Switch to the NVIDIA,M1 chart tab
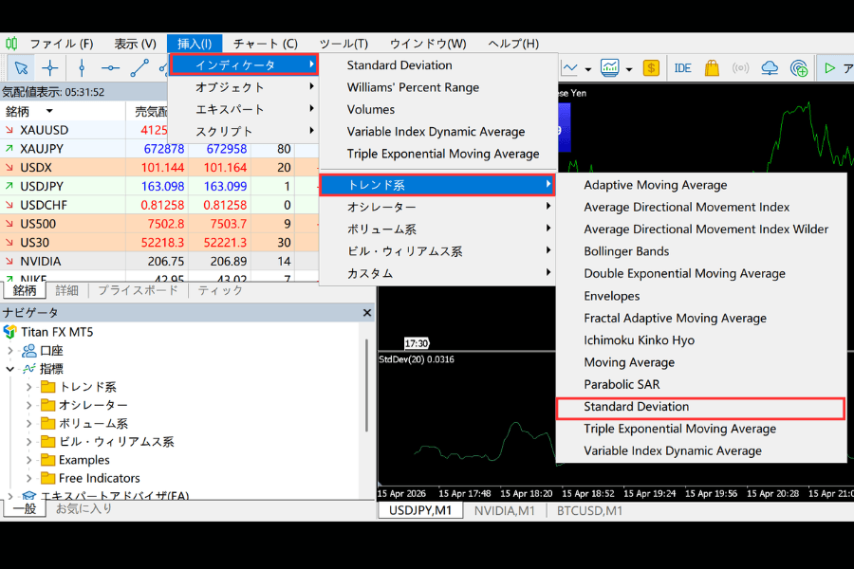 (x=505, y=511)
